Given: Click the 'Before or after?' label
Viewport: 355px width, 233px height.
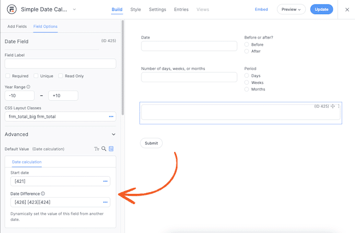Looking at the screenshot, I should tap(258, 38).
